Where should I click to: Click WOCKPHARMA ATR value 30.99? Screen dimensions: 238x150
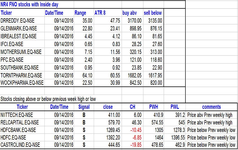click(x=115, y=83)
